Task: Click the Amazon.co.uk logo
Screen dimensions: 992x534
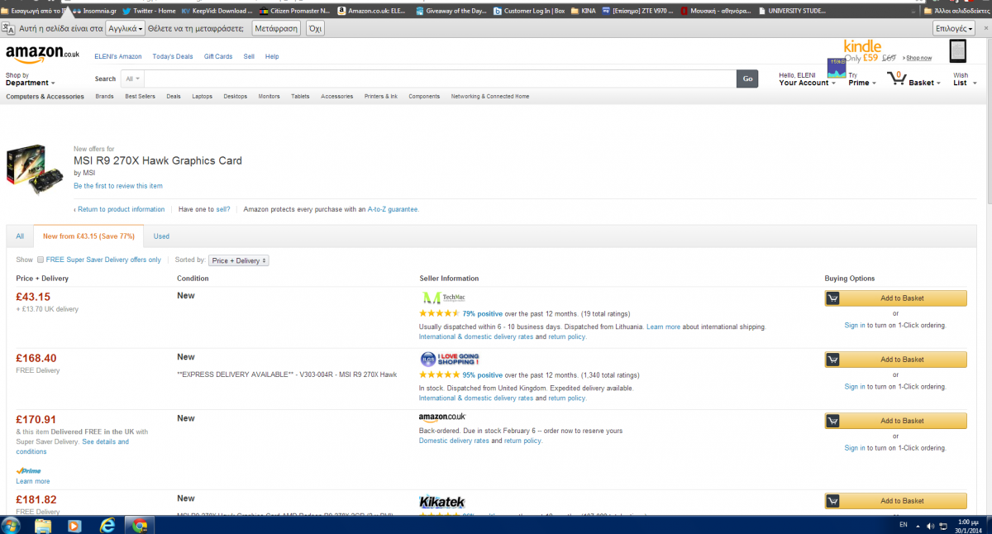Action: click(x=42, y=53)
